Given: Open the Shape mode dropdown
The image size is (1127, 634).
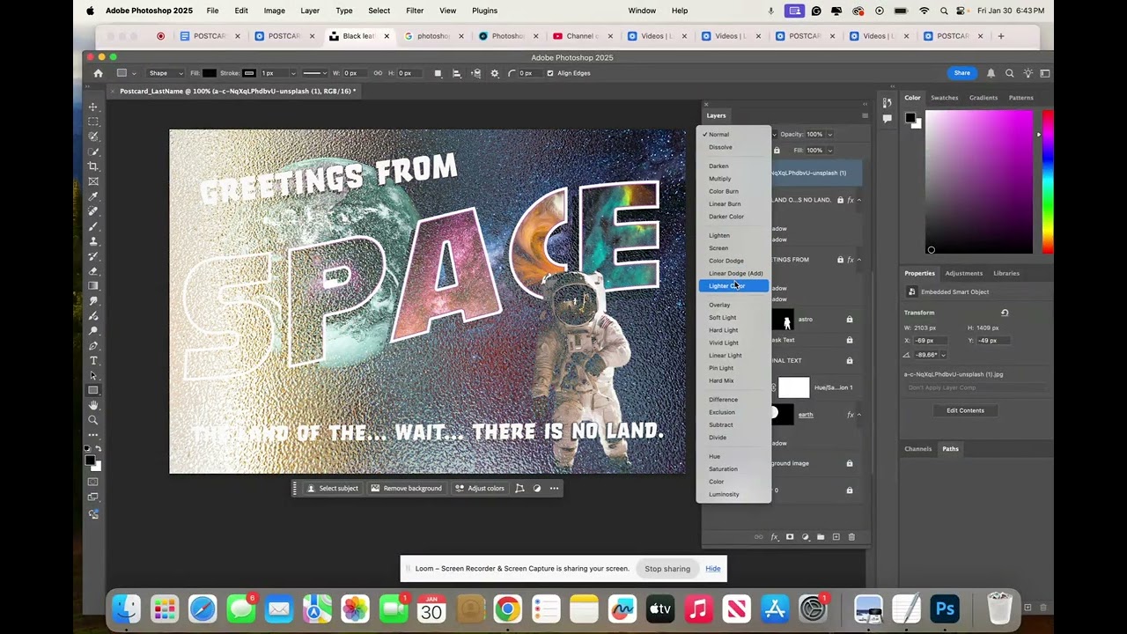Looking at the screenshot, I should pyautogui.click(x=165, y=73).
